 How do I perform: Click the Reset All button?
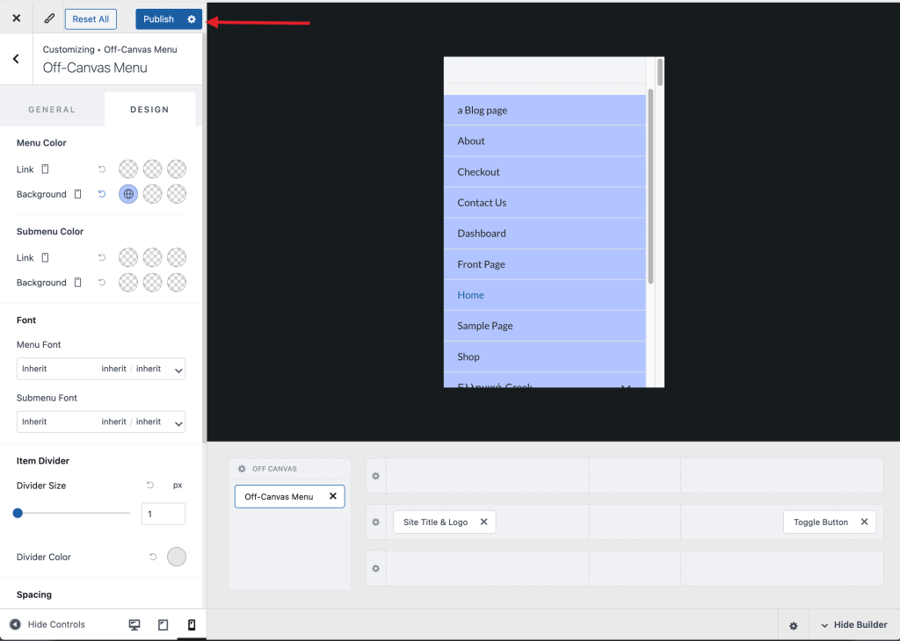(x=91, y=19)
